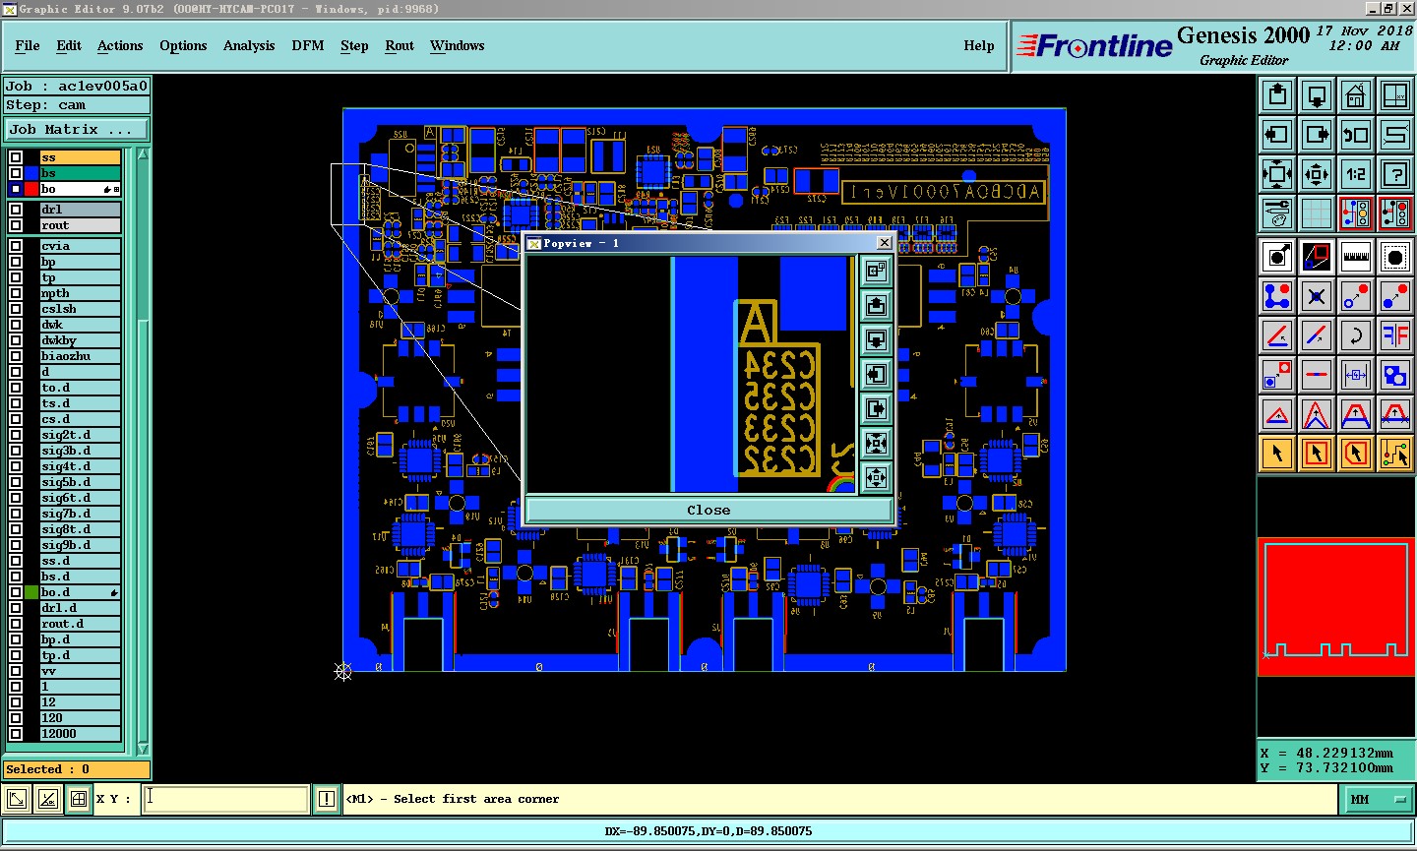Image resolution: width=1417 pixels, height=851 pixels.
Task: Click Popview pan up icon
Action: pyautogui.click(x=876, y=305)
